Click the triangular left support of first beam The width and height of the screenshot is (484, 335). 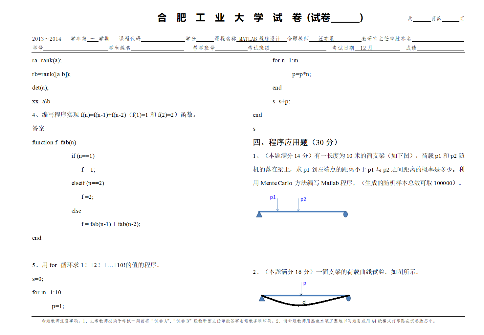(259, 214)
